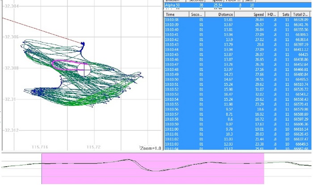Click the pink selected region in speed graph
The image size is (313, 185).
153,168
